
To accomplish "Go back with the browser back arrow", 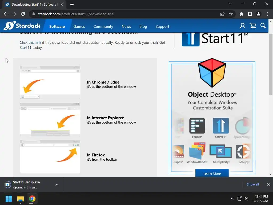I will (x=6, y=14).
